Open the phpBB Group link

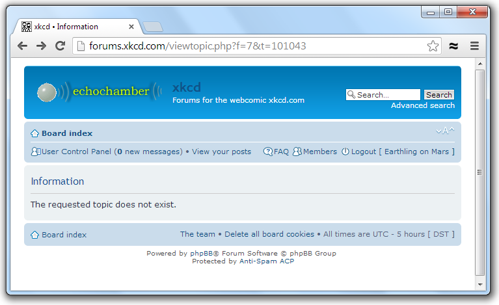pos(312,254)
